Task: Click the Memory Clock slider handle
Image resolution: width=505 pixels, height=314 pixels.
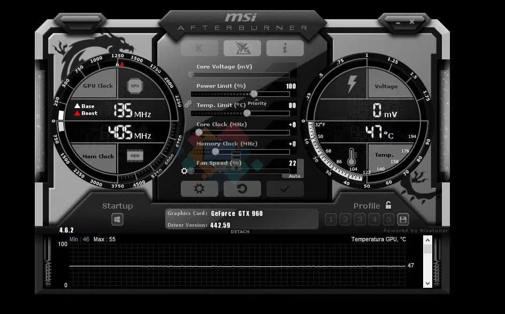Action: click(x=216, y=152)
